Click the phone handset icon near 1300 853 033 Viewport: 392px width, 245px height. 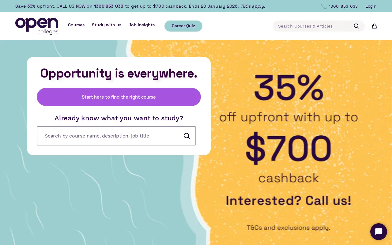(x=324, y=6)
